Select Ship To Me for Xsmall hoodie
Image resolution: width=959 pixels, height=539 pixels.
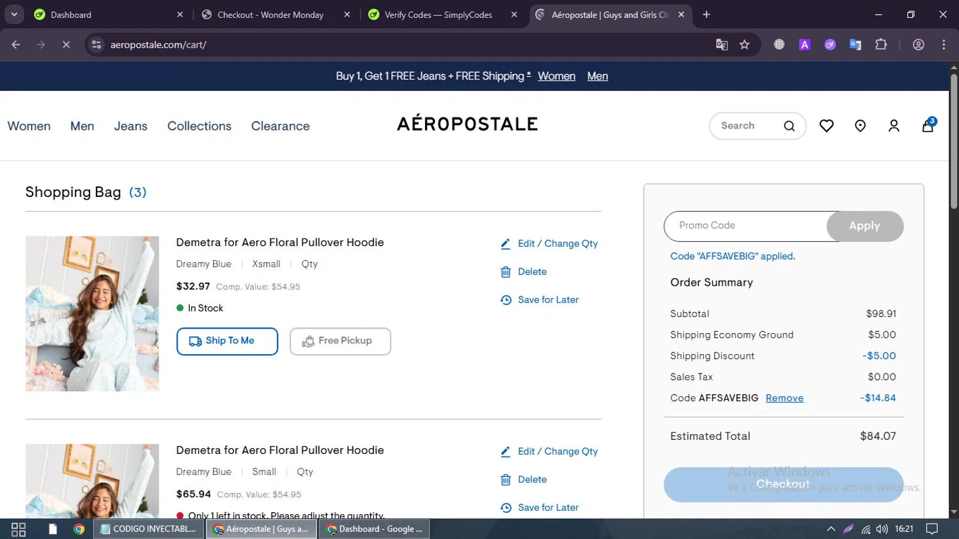coord(227,341)
